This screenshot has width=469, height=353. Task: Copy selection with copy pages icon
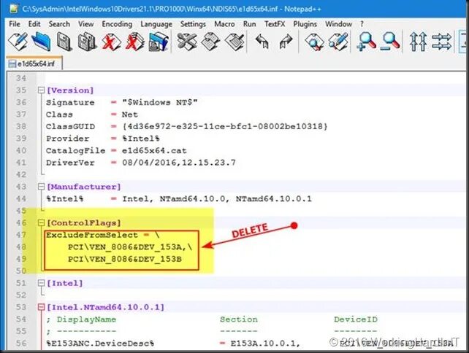[x=211, y=42]
